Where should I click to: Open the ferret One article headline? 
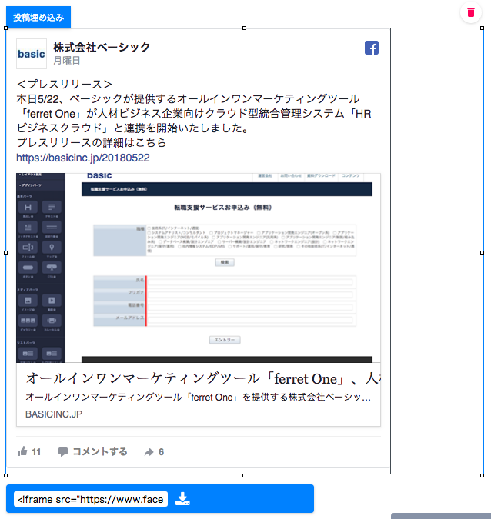(x=203, y=378)
